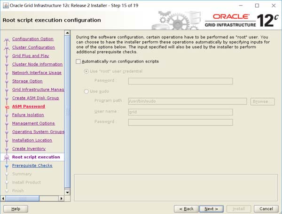The width and height of the screenshot is (282, 214).
Task: Click the Summary step label
Action: click(22, 174)
